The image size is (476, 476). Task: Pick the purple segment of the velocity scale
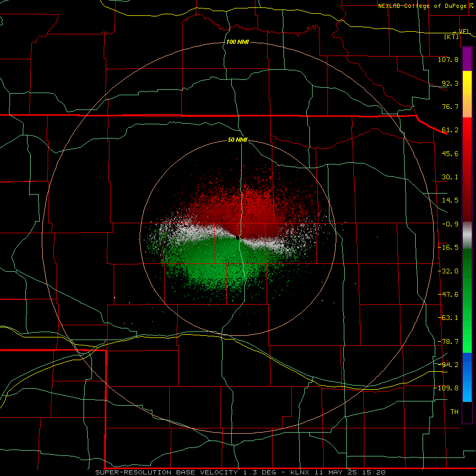(467, 59)
